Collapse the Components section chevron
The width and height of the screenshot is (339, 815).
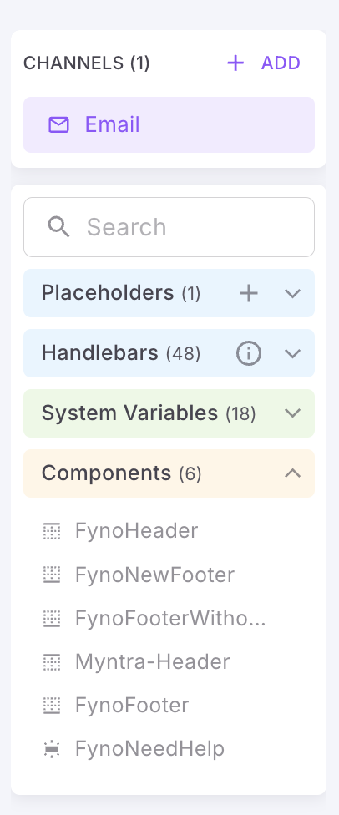(x=293, y=473)
